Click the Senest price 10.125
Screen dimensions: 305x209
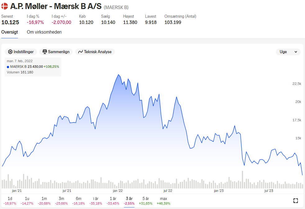[x=10, y=22]
